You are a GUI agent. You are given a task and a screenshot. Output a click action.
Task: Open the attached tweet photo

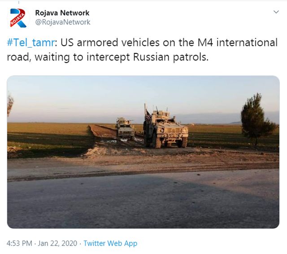[x=143, y=152]
